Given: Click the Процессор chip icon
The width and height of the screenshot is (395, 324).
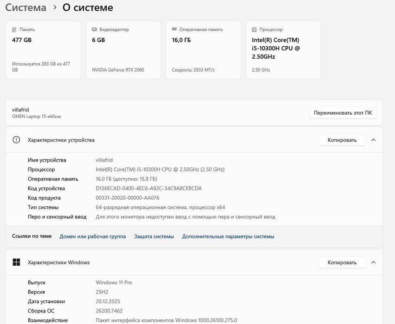Looking at the screenshot, I should [x=254, y=30].
